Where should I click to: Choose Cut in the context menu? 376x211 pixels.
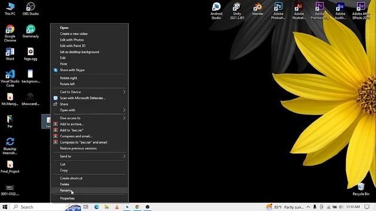89,164
